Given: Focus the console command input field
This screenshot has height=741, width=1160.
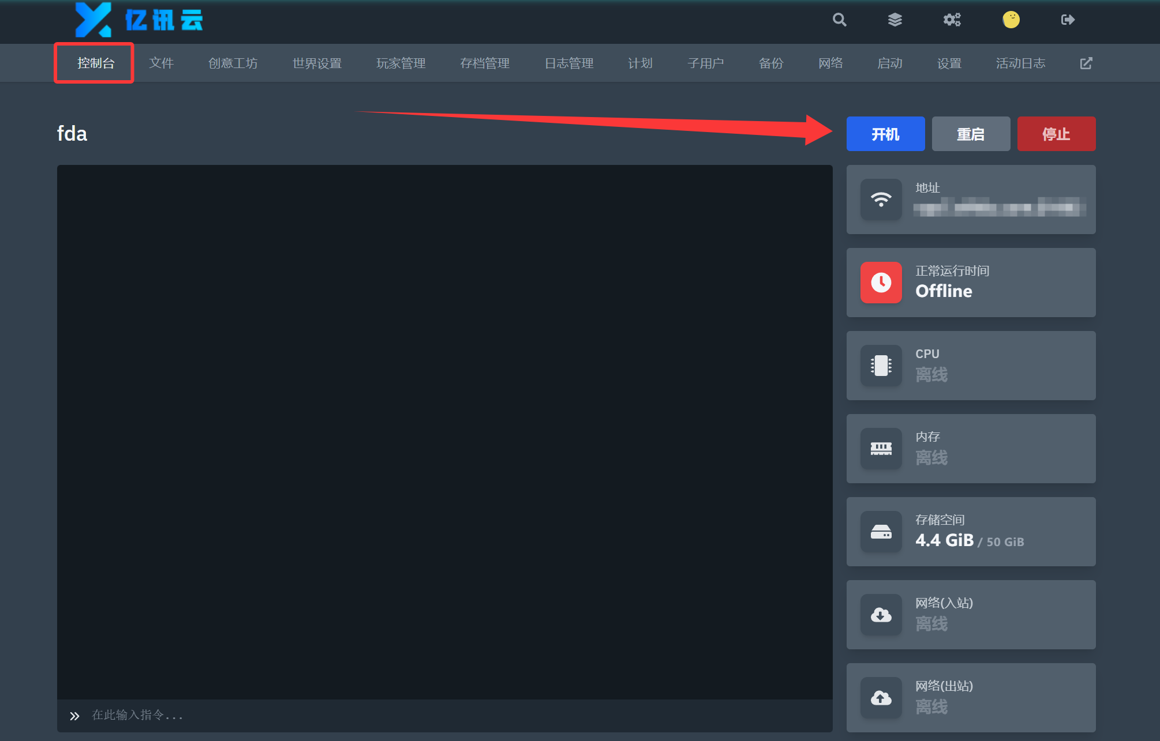Looking at the screenshot, I should click(x=444, y=716).
